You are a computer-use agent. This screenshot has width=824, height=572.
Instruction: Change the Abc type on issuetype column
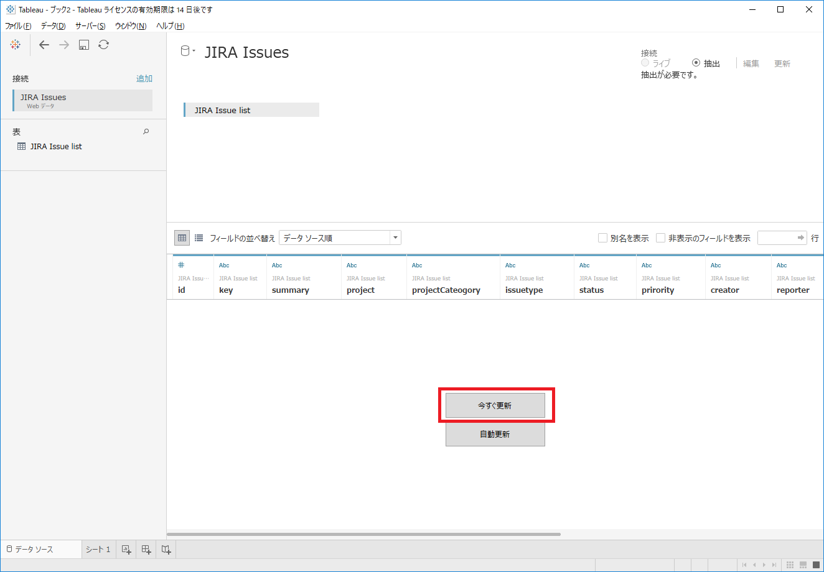click(510, 265)
